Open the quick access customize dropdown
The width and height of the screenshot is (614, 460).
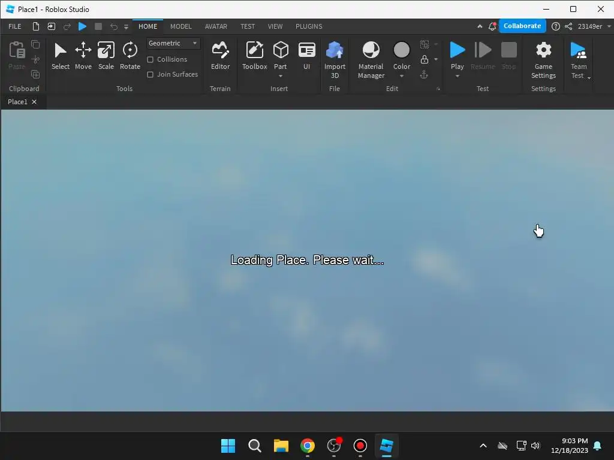click(126, 26)
